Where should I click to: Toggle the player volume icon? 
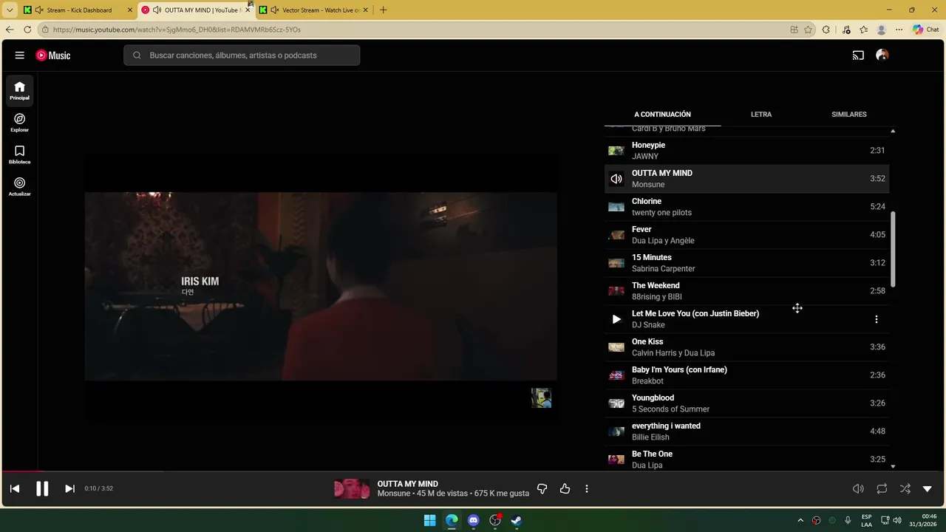(x=858, y=488)
